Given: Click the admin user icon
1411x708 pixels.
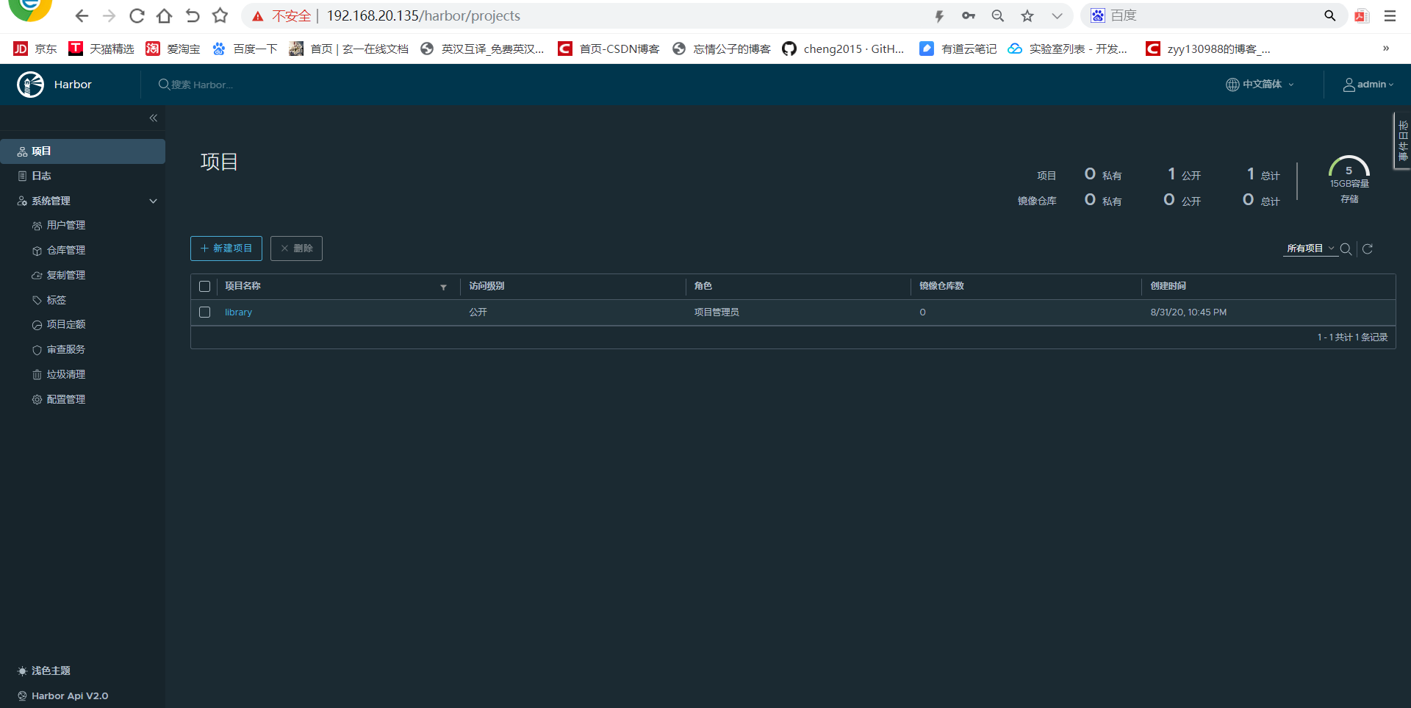Looking at the screenshot, I should pyautogui.click(x=1349, y=85).
